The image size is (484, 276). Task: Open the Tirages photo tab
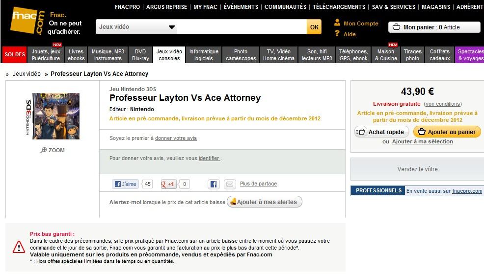[413, 55]
